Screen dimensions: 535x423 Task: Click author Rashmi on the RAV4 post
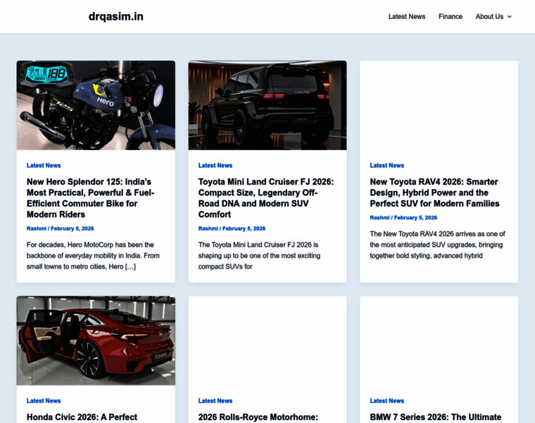379,218
